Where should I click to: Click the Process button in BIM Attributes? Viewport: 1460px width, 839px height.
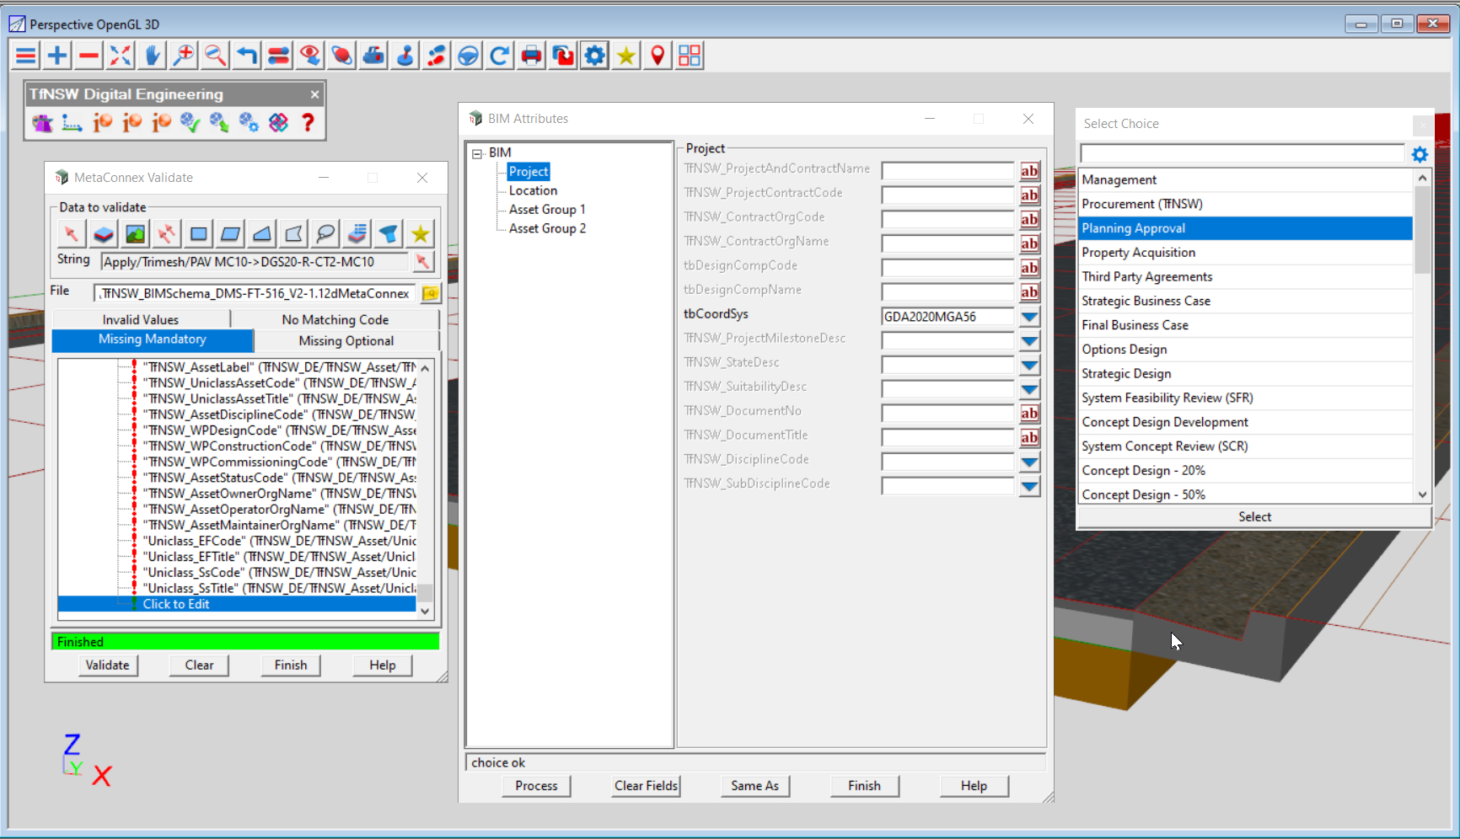click(536, 785)
